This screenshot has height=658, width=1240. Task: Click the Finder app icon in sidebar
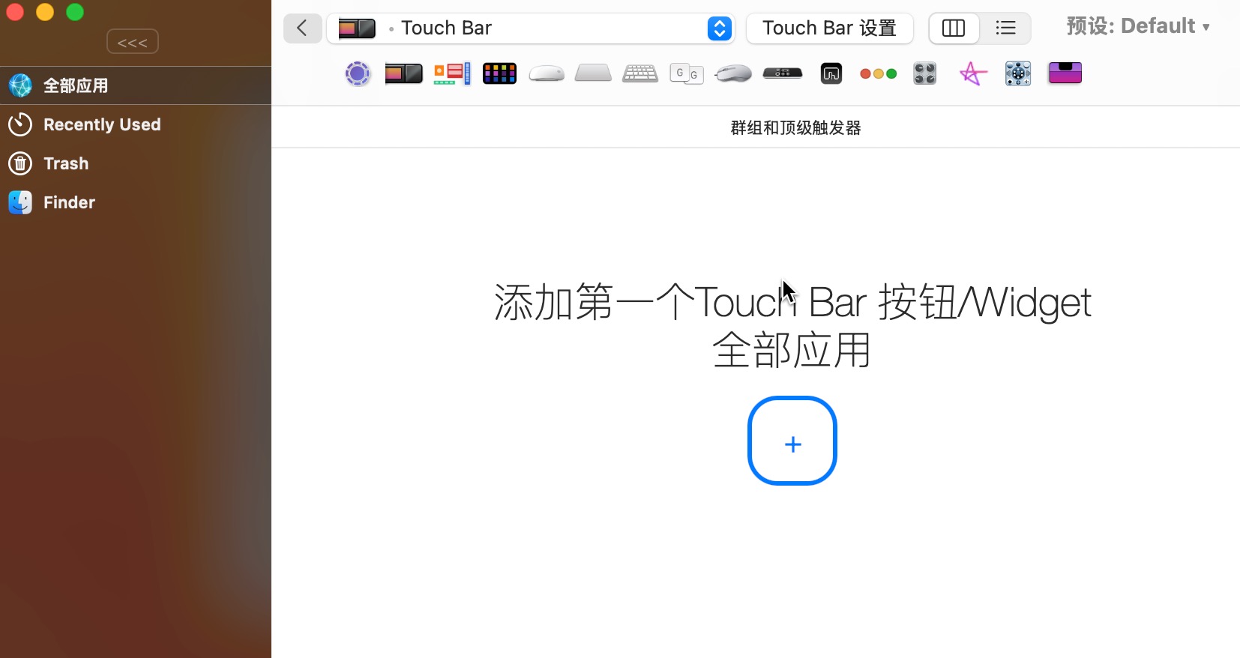(20, 202)
